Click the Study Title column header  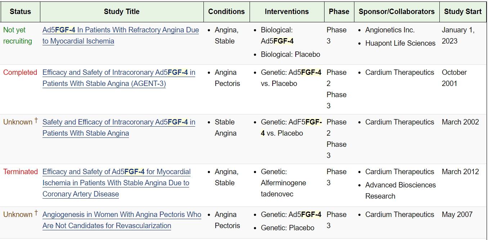[122, 12]
